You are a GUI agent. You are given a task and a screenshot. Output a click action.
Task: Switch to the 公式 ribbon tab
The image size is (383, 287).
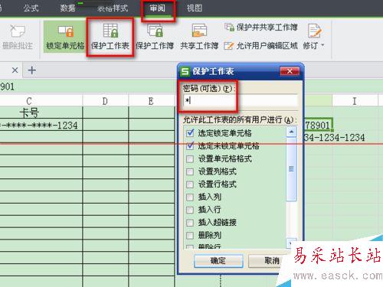pos(31,8)
